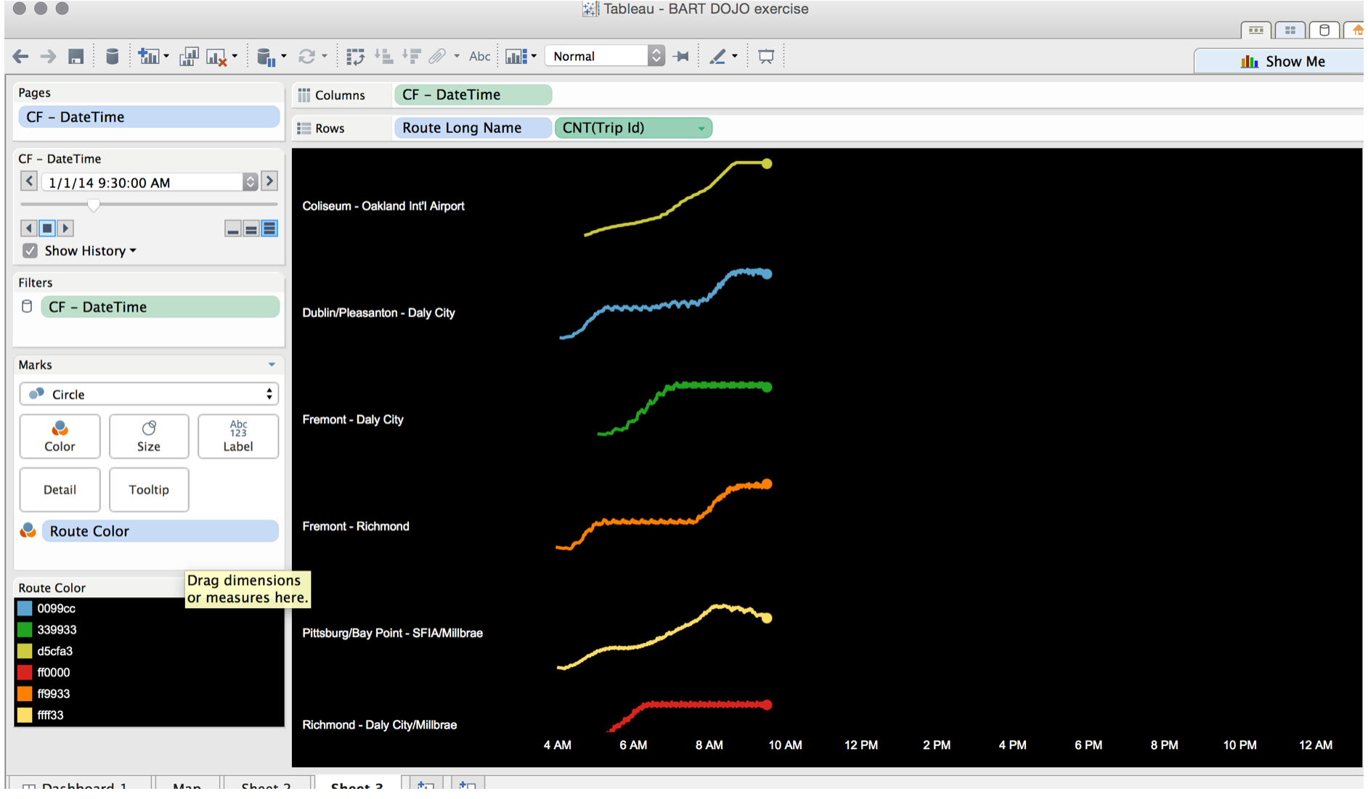Click the Show/Hide Cards chart icon
1368x799 pixels.
[x=516, y=56]
